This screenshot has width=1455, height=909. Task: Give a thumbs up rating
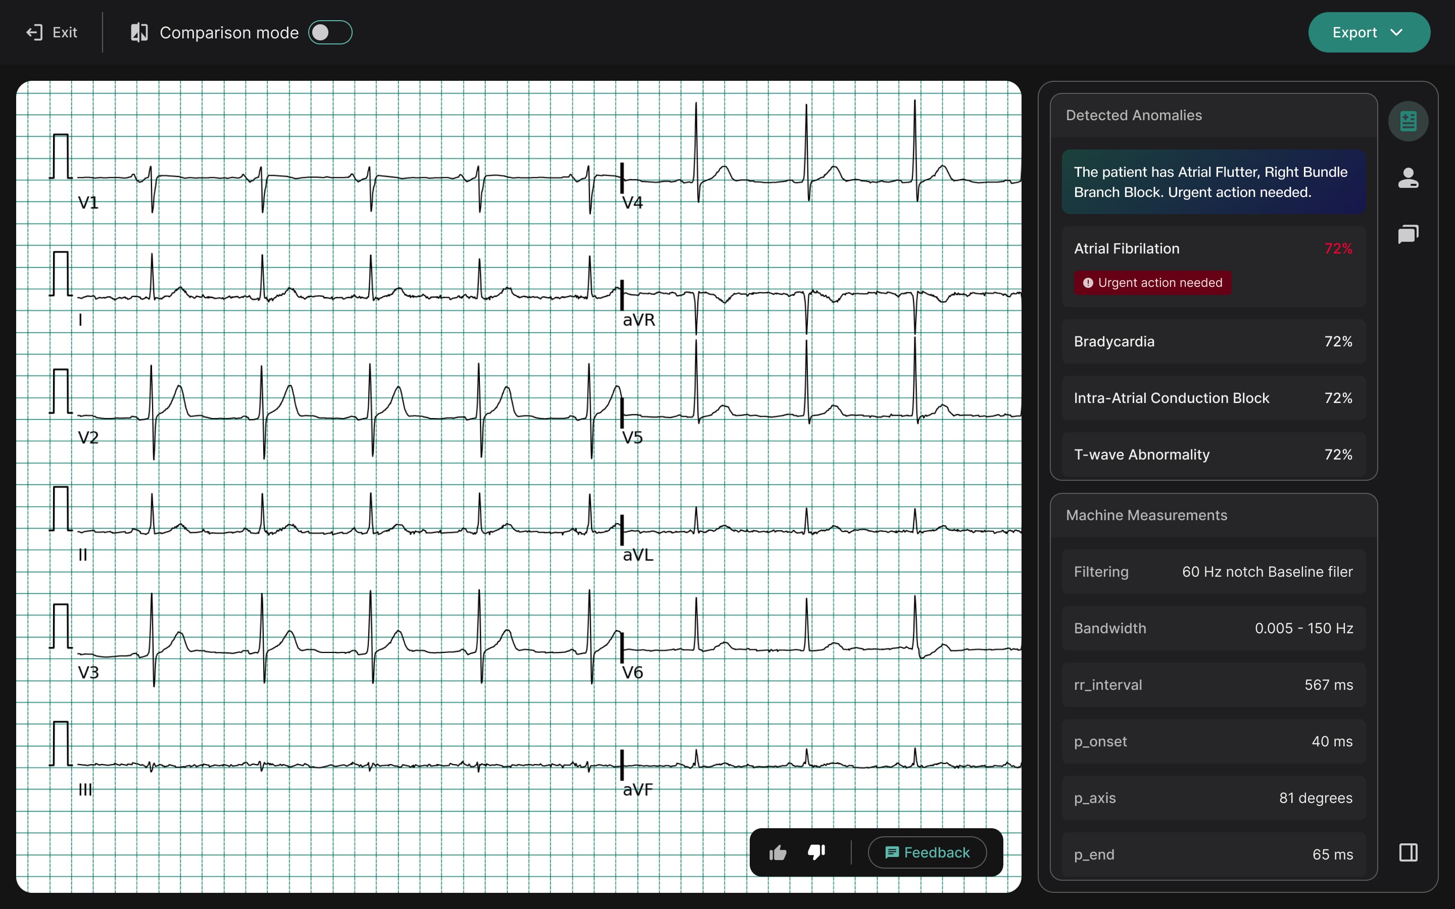click(x=778, y=852)
